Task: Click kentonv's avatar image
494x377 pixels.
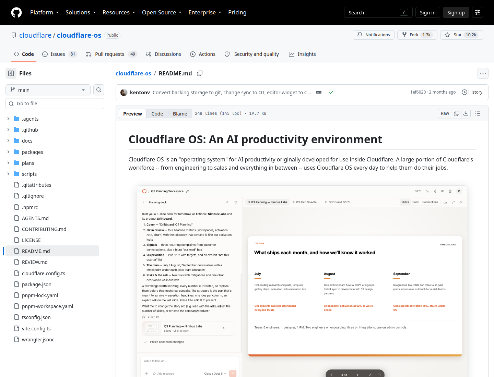Action: click(x=124, y=92)
